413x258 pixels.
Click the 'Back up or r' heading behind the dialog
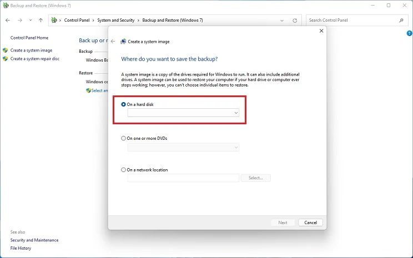tap(93, 41)
